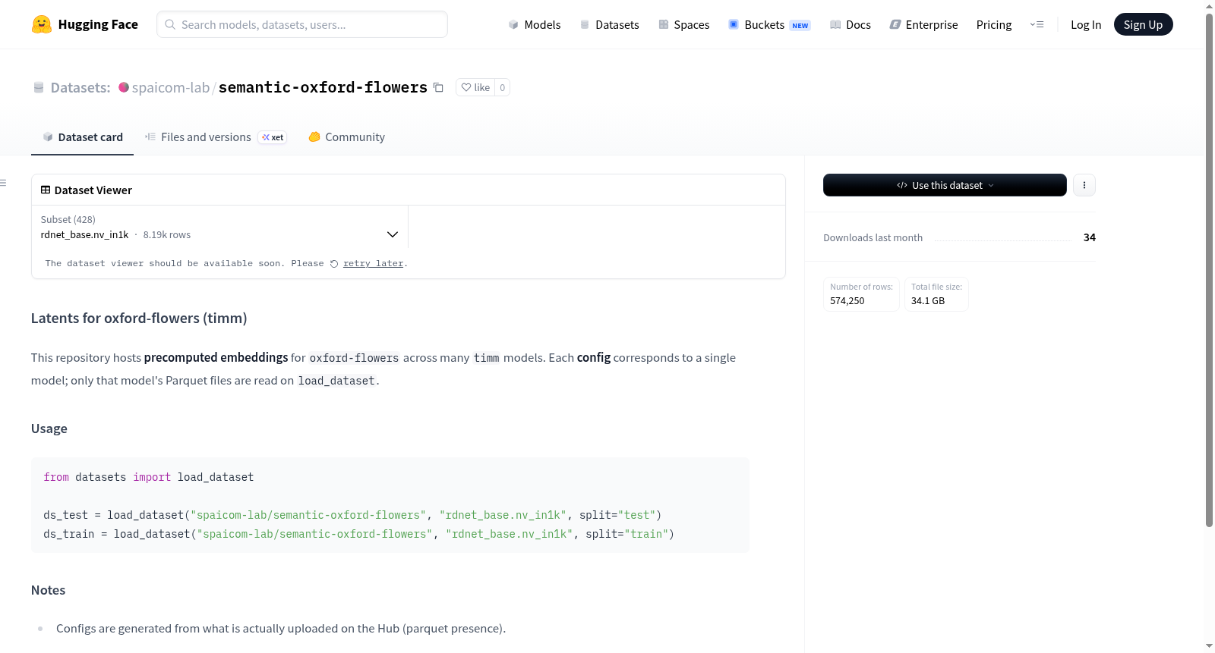Click the ds_train load_dataset code line
This screenshot has width=1215, height=653.
[x=358, y=534]
